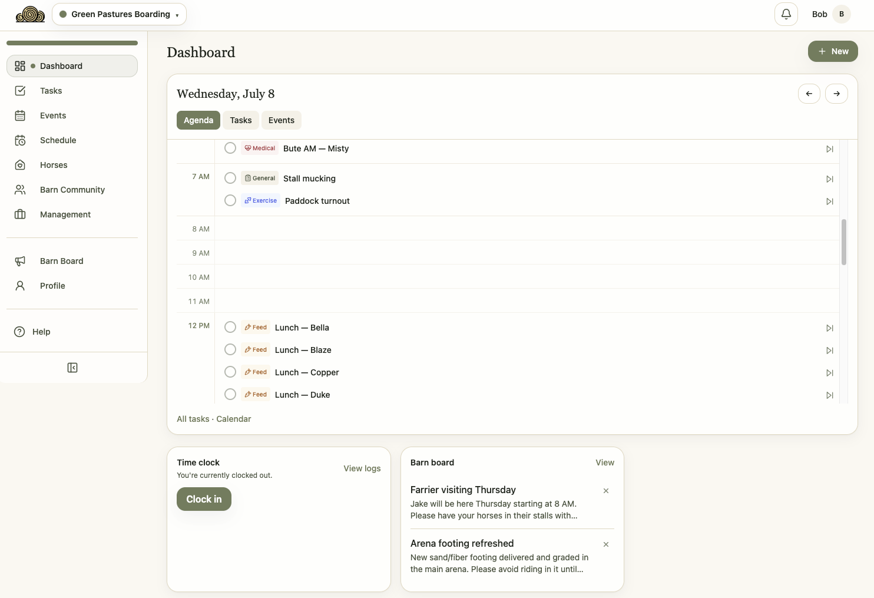Switch to the Events tab in agenda card
This screenshot has height=598, width=874.
pyautogui.click(x=282, y=120)
